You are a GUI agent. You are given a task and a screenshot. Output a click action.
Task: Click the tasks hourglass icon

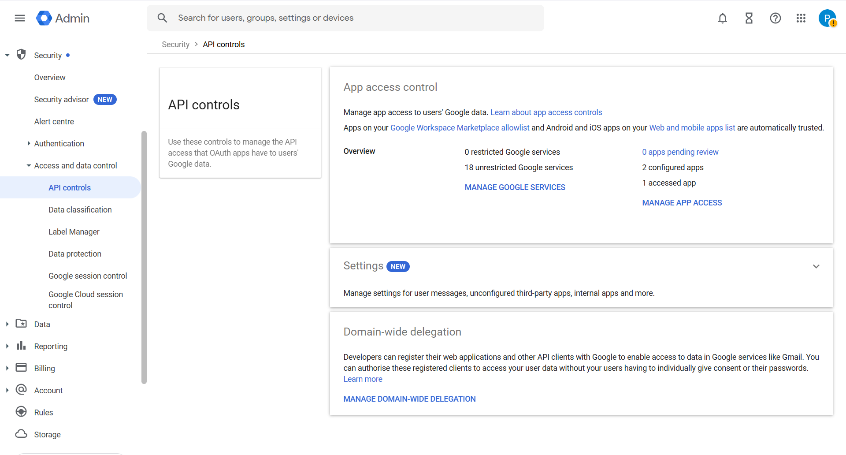pyautogui.click(x=749, y=18)
